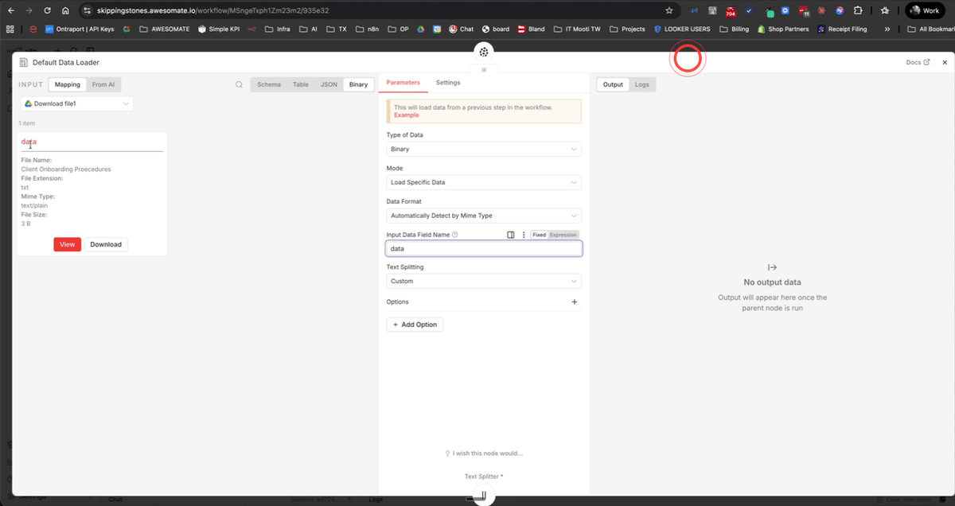Screen dimensions: 955x506
Task: Open the AWESOMATE bookmark folder
Action: click(x=164, y=29)
